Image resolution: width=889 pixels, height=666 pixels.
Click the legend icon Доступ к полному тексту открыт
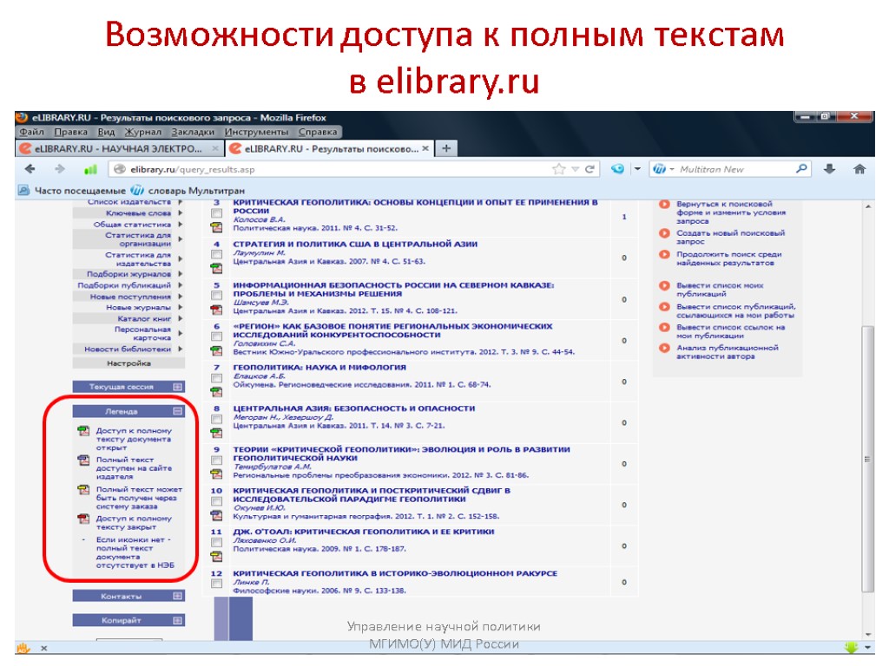(x=83, y=431)
